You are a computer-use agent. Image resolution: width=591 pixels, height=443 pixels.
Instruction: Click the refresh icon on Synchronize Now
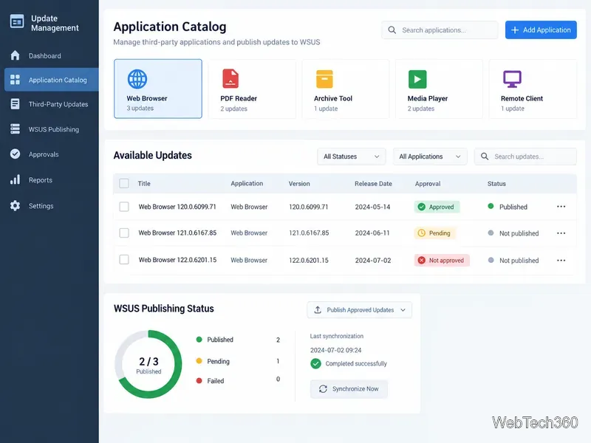tap(323, 389)
